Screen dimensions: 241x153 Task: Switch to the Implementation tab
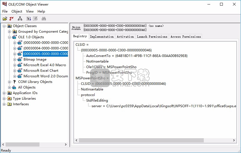click(x=102, y=37)
